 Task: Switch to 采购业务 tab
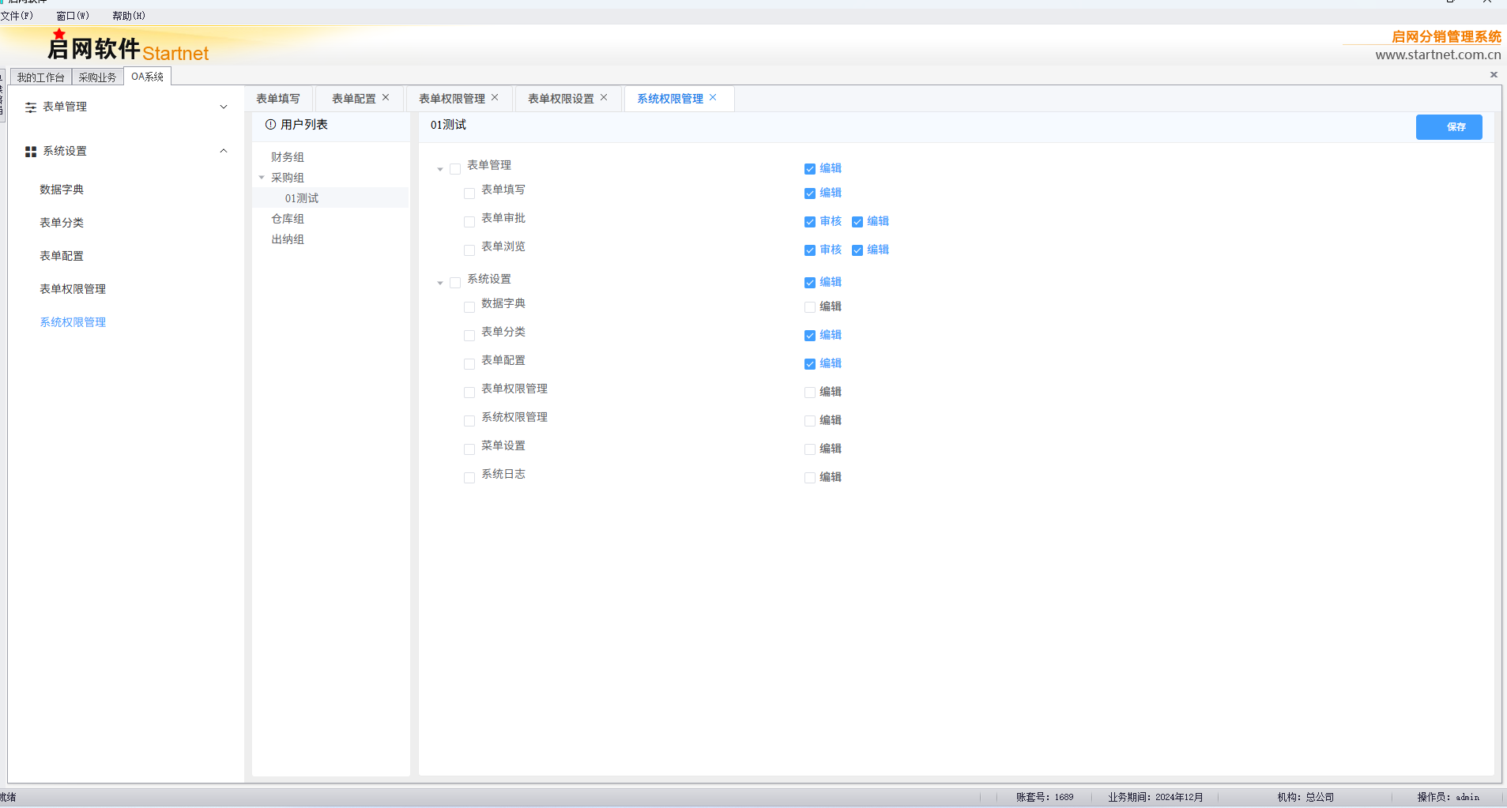coord(97,77)
